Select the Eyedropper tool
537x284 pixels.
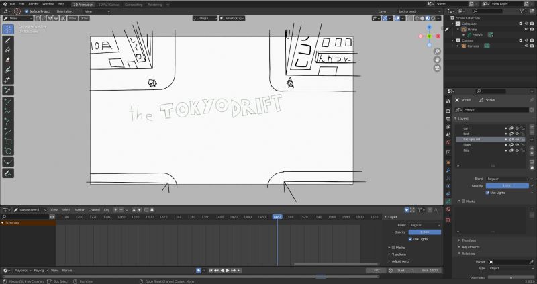click(x=8, y=91)
